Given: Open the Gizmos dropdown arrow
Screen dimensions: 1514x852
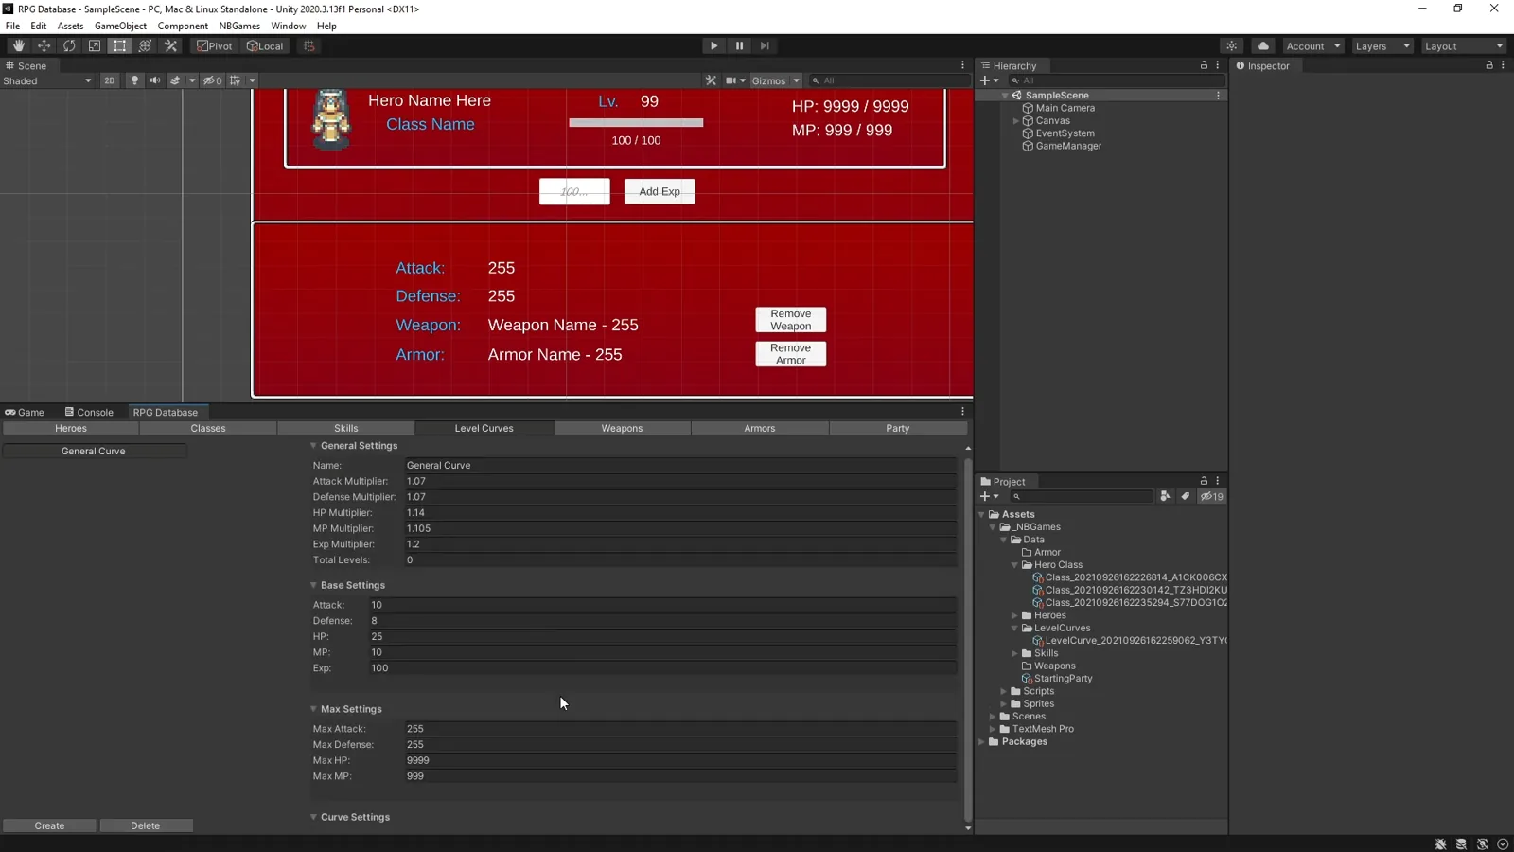Looking at the screenshot, I should click(797, 80).
